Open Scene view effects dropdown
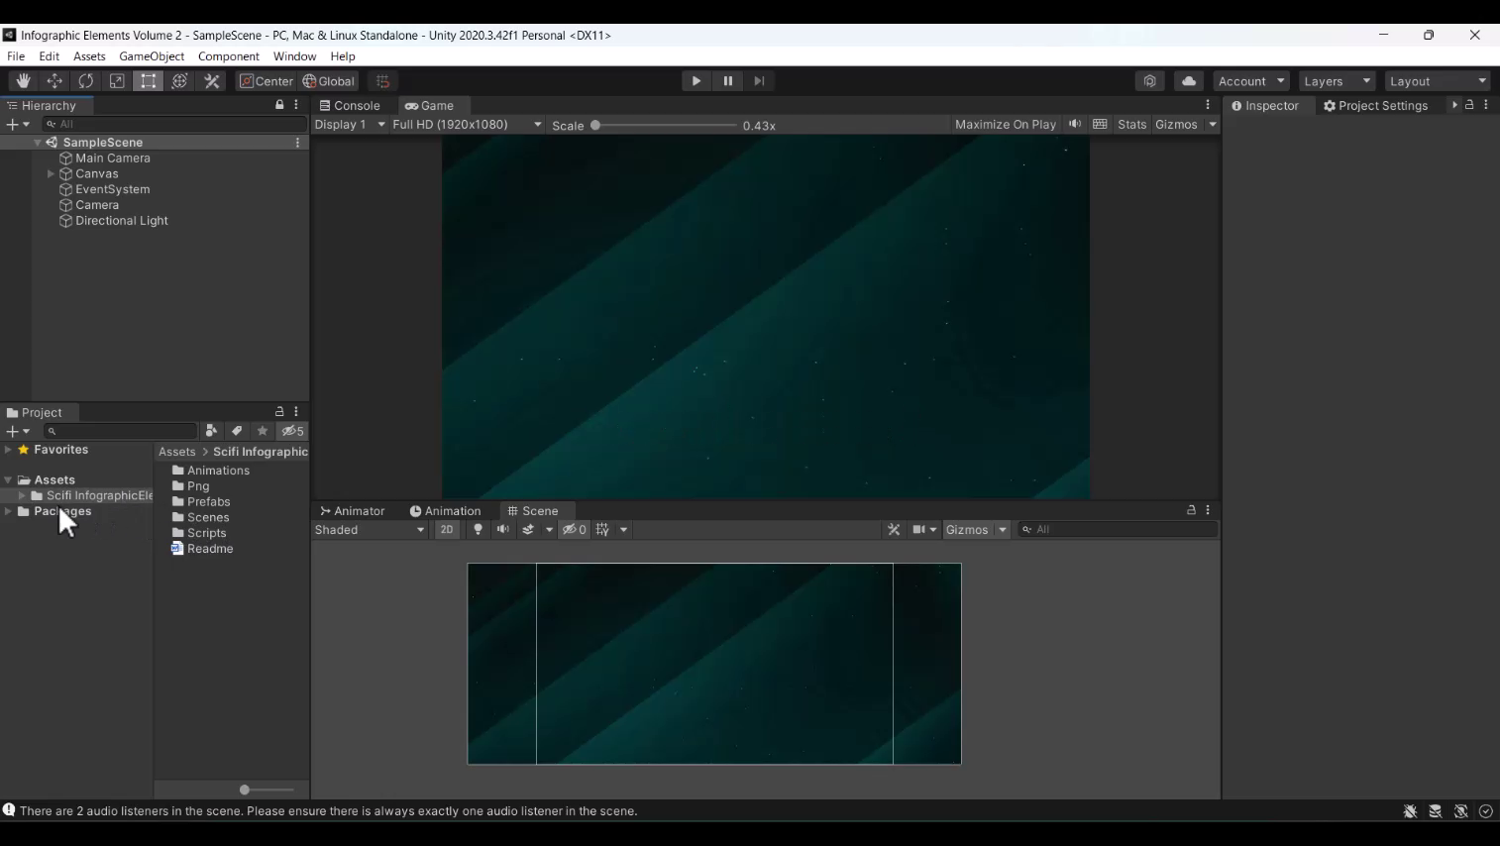 [x=550, y=530]
